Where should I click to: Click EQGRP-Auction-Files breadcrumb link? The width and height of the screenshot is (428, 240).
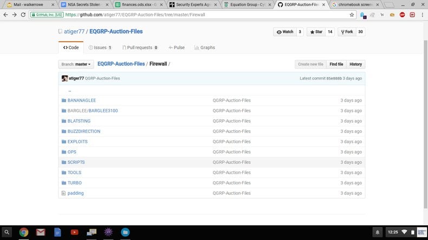pyautogui.click(x=121, y=64)
